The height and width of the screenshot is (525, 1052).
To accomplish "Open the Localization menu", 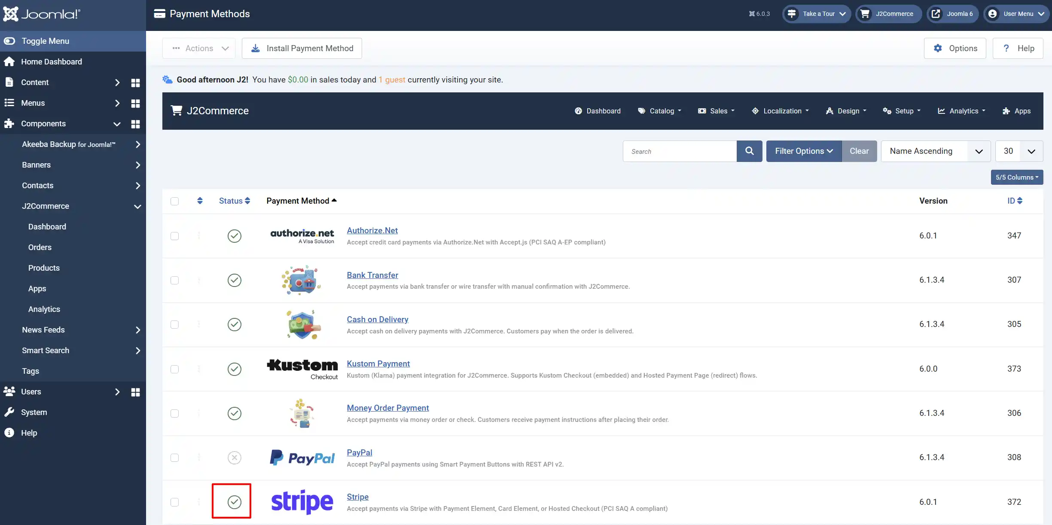I will (x=780, y=111).
